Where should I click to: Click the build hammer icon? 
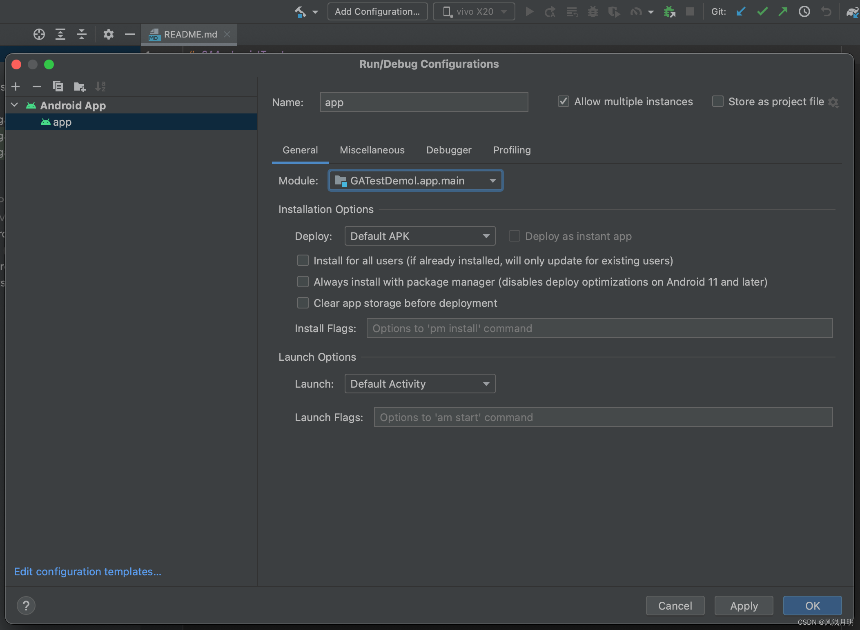(301, 12)
